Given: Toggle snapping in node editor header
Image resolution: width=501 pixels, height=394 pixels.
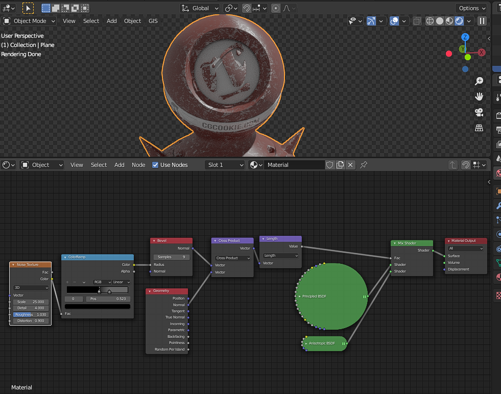Looking at the screenshot, I should tap(466, 165).
